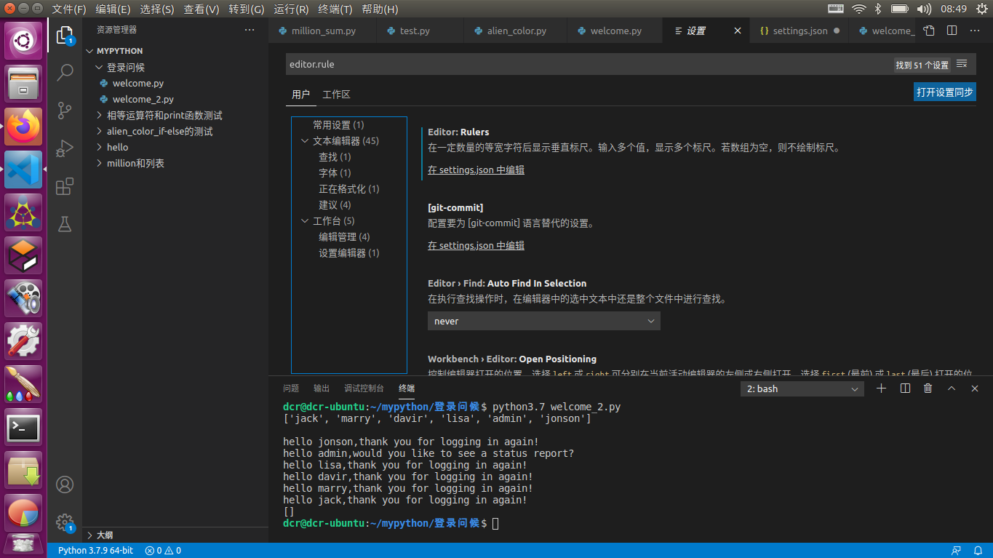Viewport: 993px width, 558px height.
Task: Click the Manage gear icon
Action: (x=65, y=522)
